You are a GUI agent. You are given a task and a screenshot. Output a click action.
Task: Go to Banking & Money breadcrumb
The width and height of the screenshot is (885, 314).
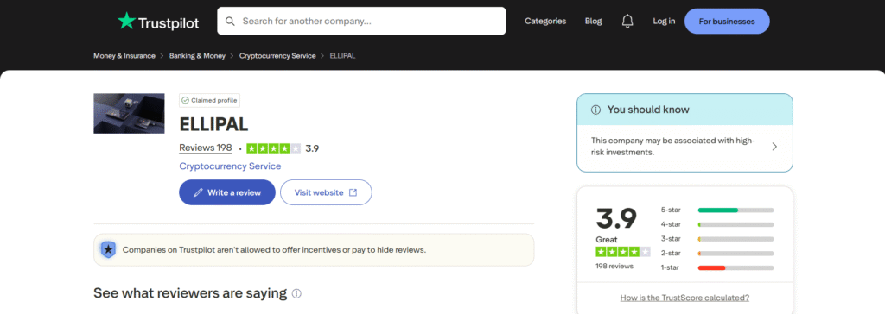tap(197, 56)
